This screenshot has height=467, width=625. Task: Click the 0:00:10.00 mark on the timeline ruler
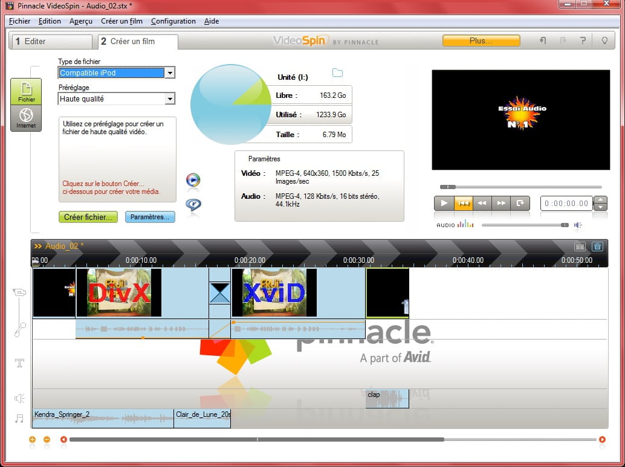[x=141, y=260]
